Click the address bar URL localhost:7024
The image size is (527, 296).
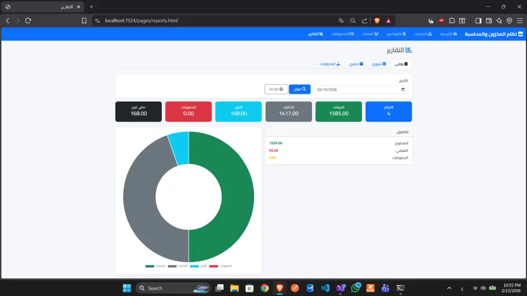[141, 21]
